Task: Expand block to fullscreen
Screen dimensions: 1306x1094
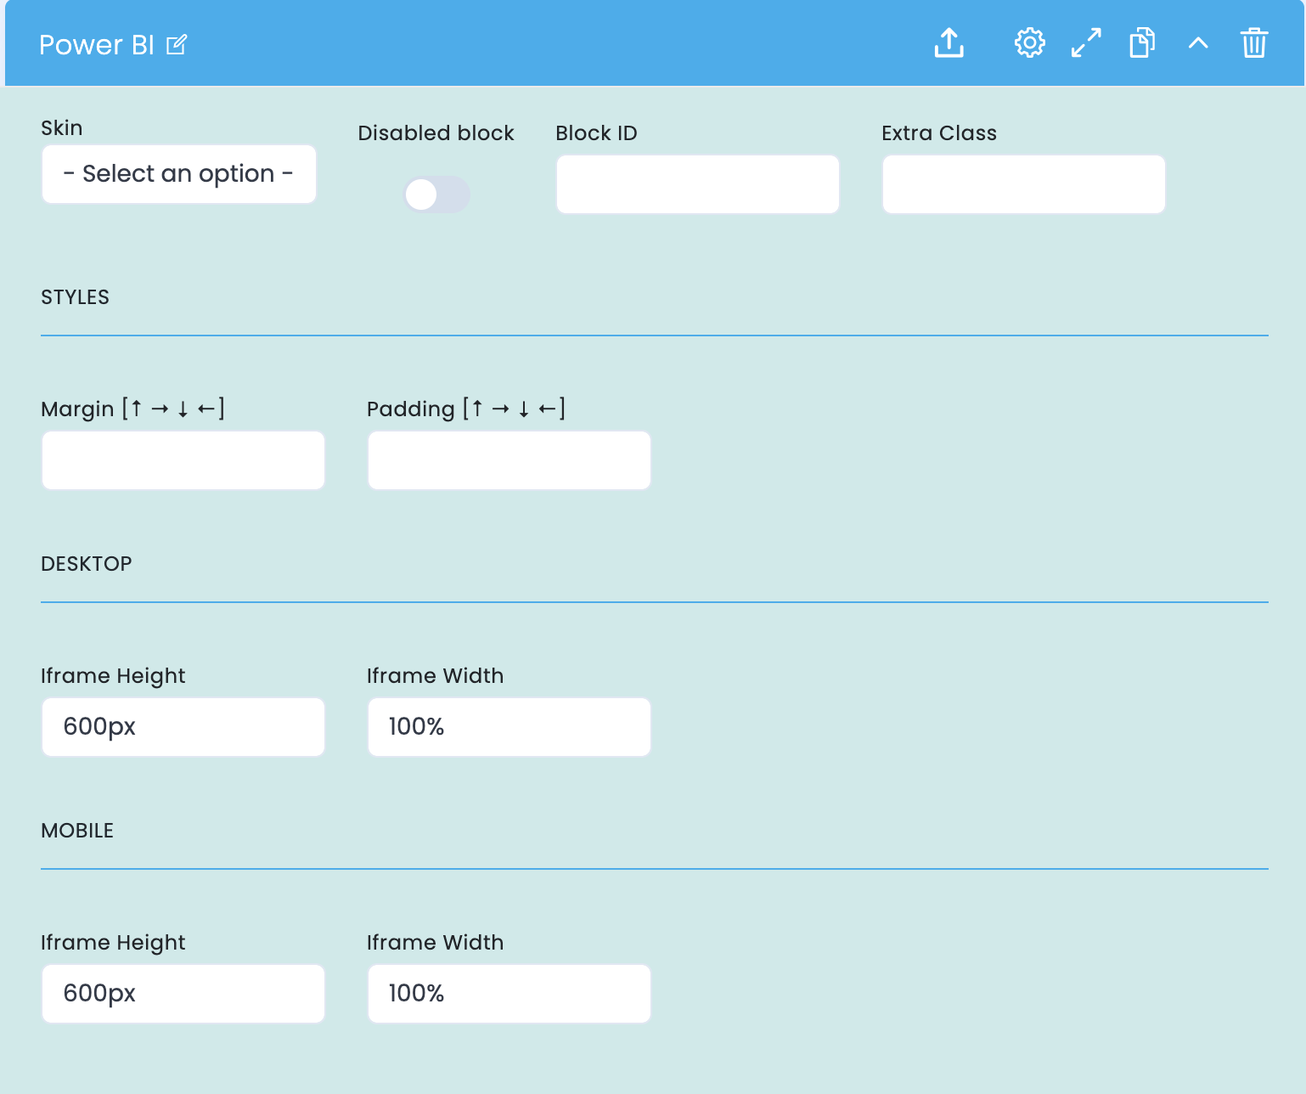Action: (x=1086, y=42)
